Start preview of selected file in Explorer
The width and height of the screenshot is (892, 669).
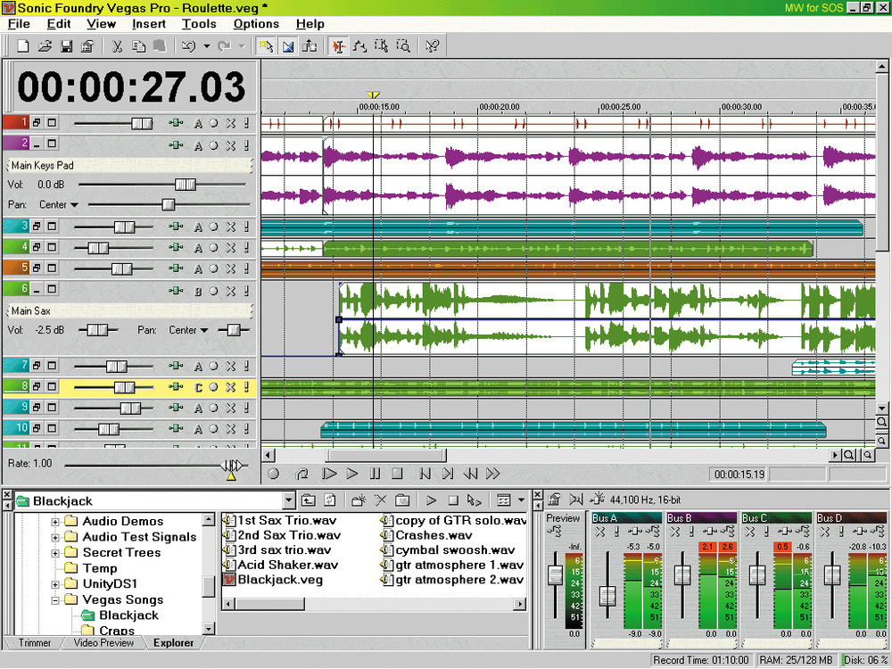(431, 500)
